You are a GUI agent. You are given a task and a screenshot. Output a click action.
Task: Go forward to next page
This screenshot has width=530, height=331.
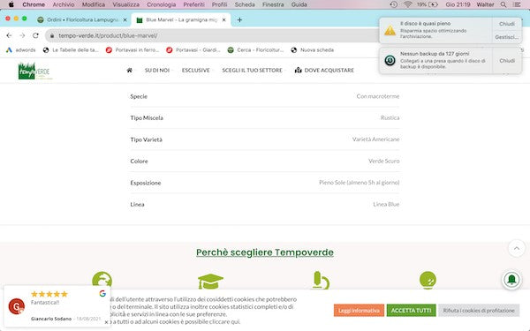[22, 35]
